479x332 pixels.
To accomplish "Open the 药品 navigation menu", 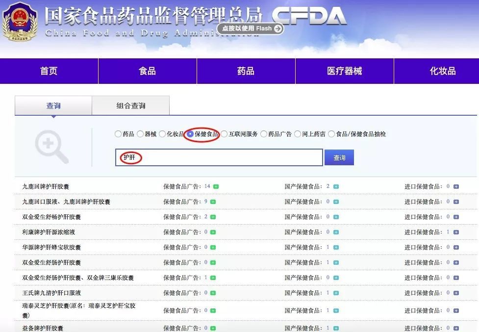I will click(x=246, y=71).
